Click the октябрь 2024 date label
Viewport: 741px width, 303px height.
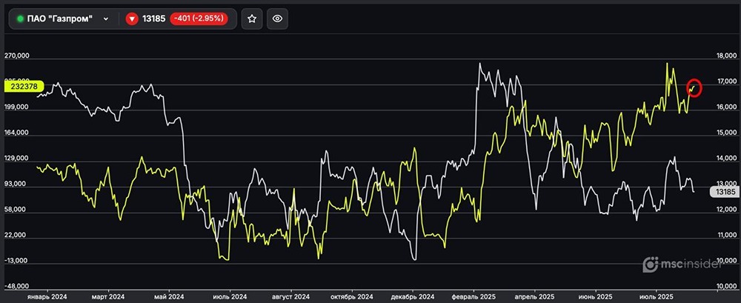[x=351, y=296]
